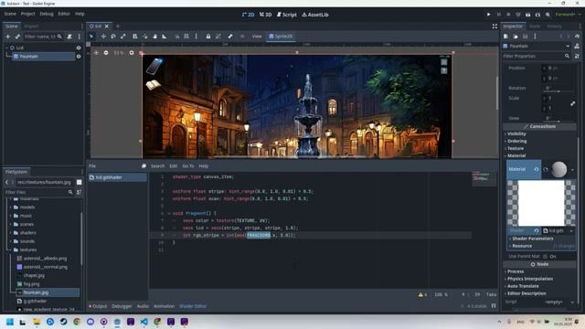Toggle visibility of the Fountain node

click(x=79, y=57)
